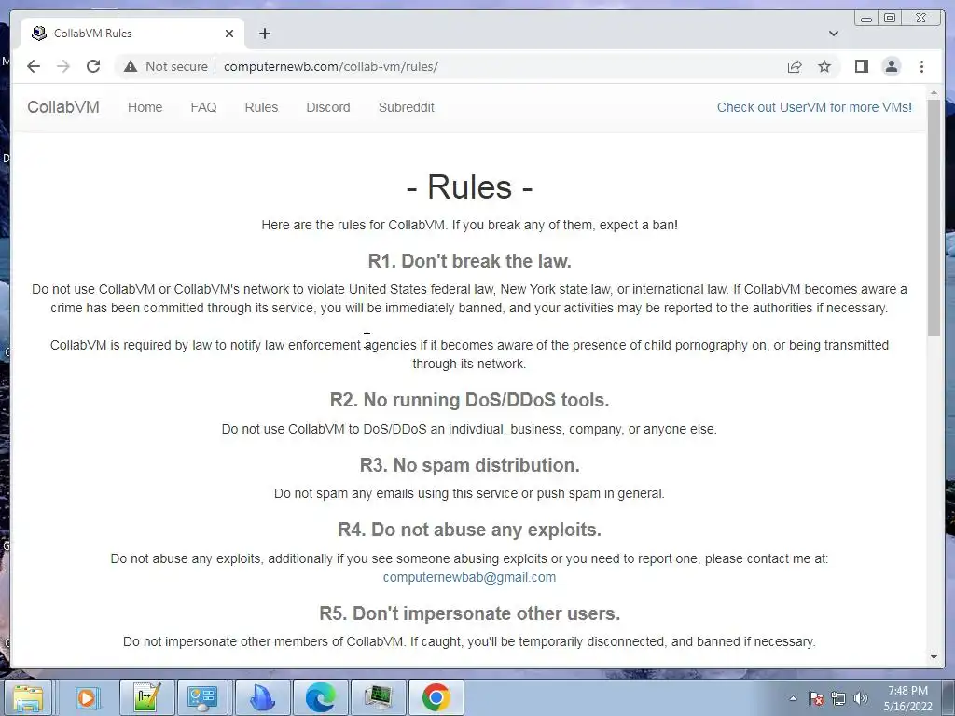Minimize the Chrome window
This screenshot has width=955, height=716.
(866, 19)
